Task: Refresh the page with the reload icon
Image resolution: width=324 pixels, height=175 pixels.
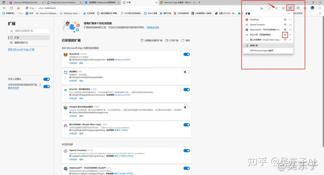Action: (11, 8)
